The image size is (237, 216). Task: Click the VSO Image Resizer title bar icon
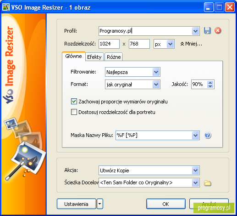click(x=6, y=7)
